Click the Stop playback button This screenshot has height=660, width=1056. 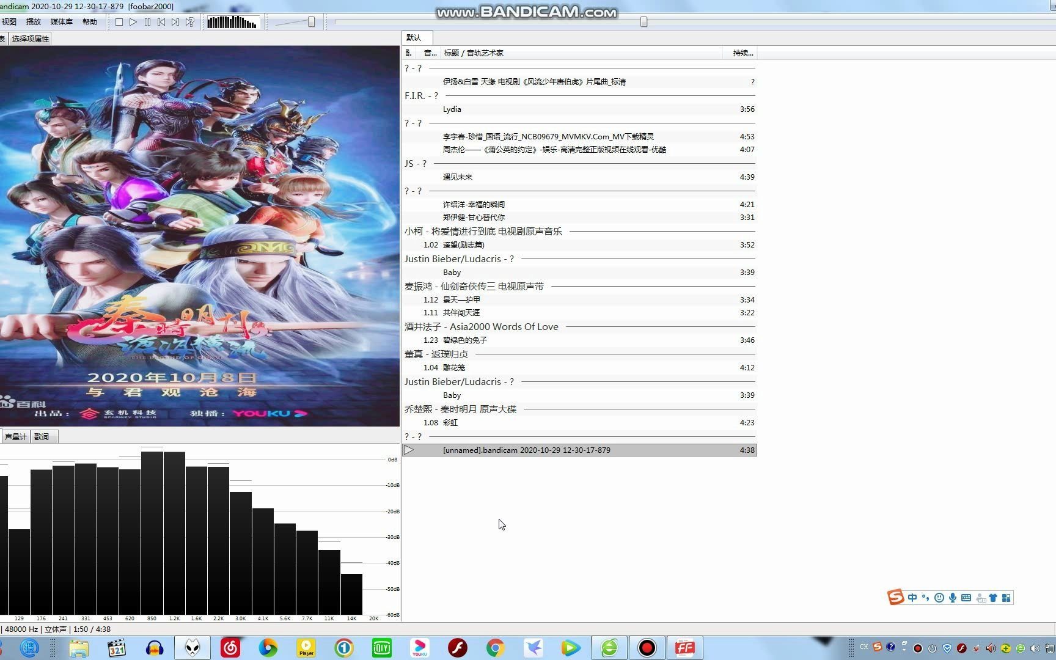click(x=119, y=22)
